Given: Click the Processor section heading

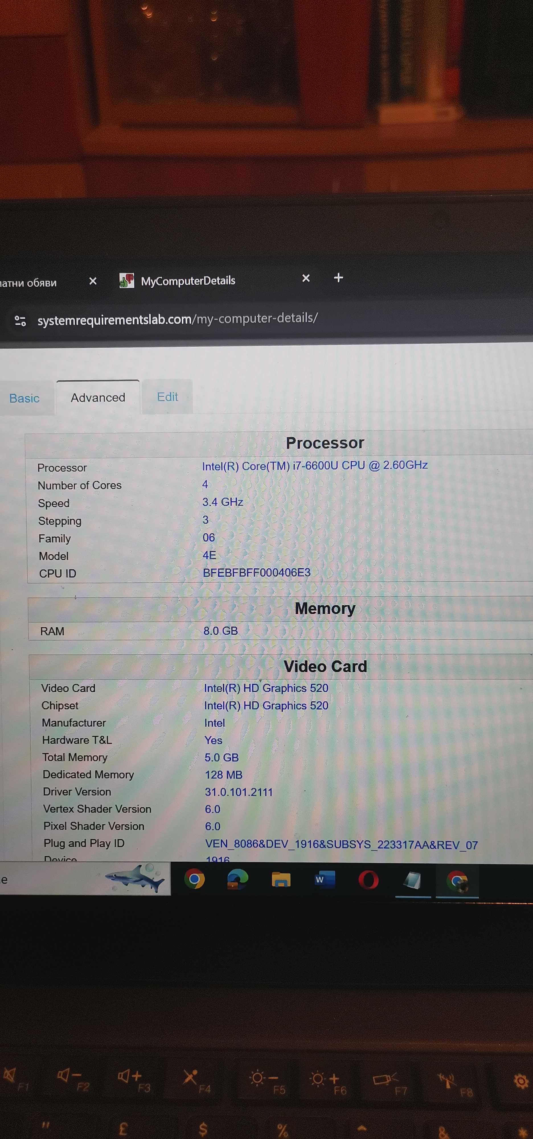Looking at the screenshot, I should click(x=325, y=443).
